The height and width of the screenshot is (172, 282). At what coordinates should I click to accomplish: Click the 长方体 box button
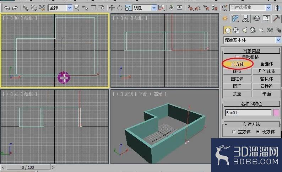coord(237,64)
